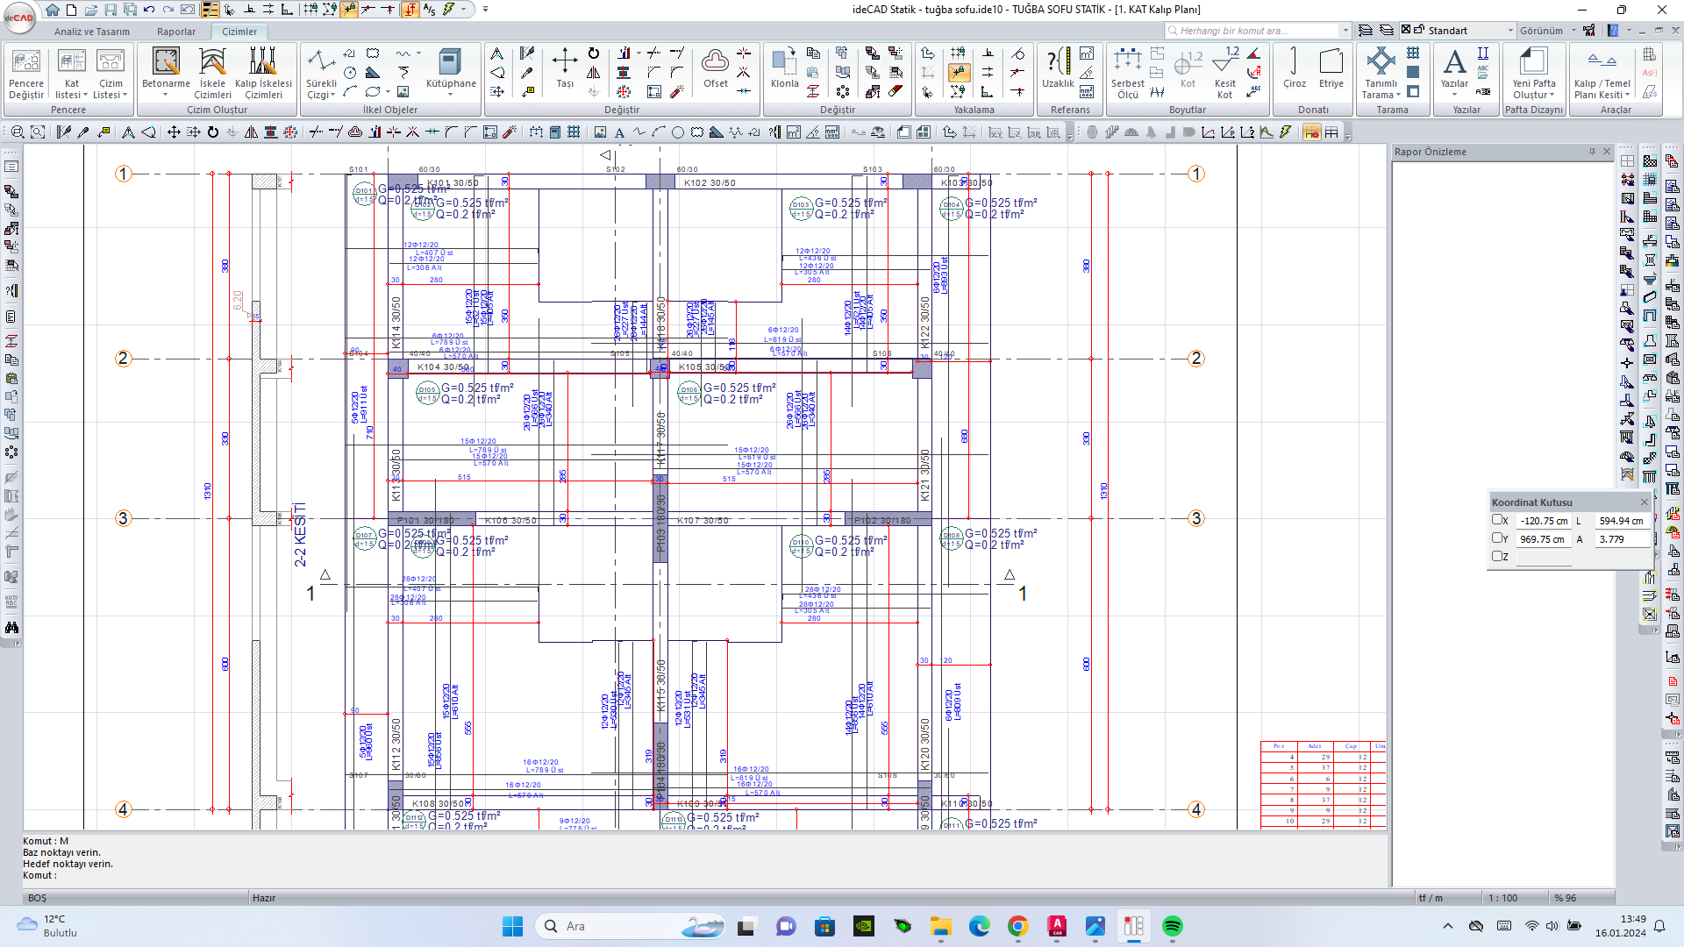Select the Sürekli Çizgi tool
Viewport: 1684px width, 947px height.
pyautogui.click(x=321, y=74)
